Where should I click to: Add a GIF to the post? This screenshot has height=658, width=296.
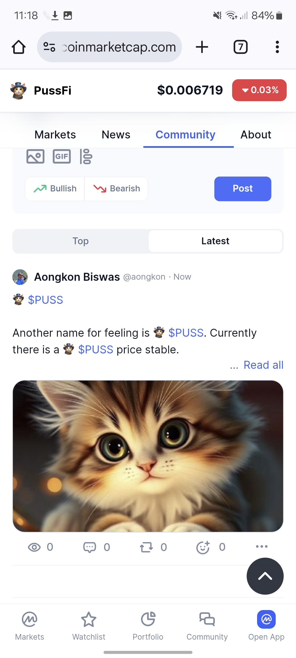pos(62,156)
